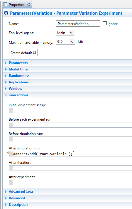
Task: Click the lightbulb hint icon by dataset code
Action: (8, 153)
